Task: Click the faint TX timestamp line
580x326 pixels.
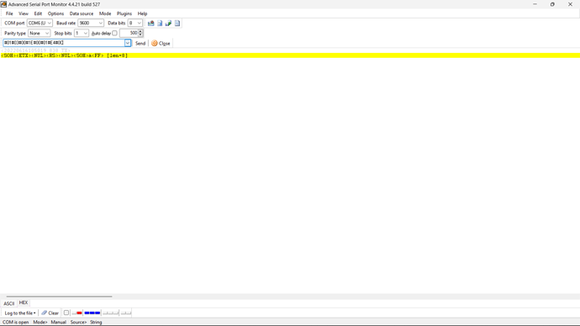Action: [36, 50]
